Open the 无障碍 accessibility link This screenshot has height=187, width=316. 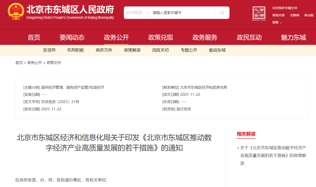(295, 15)
